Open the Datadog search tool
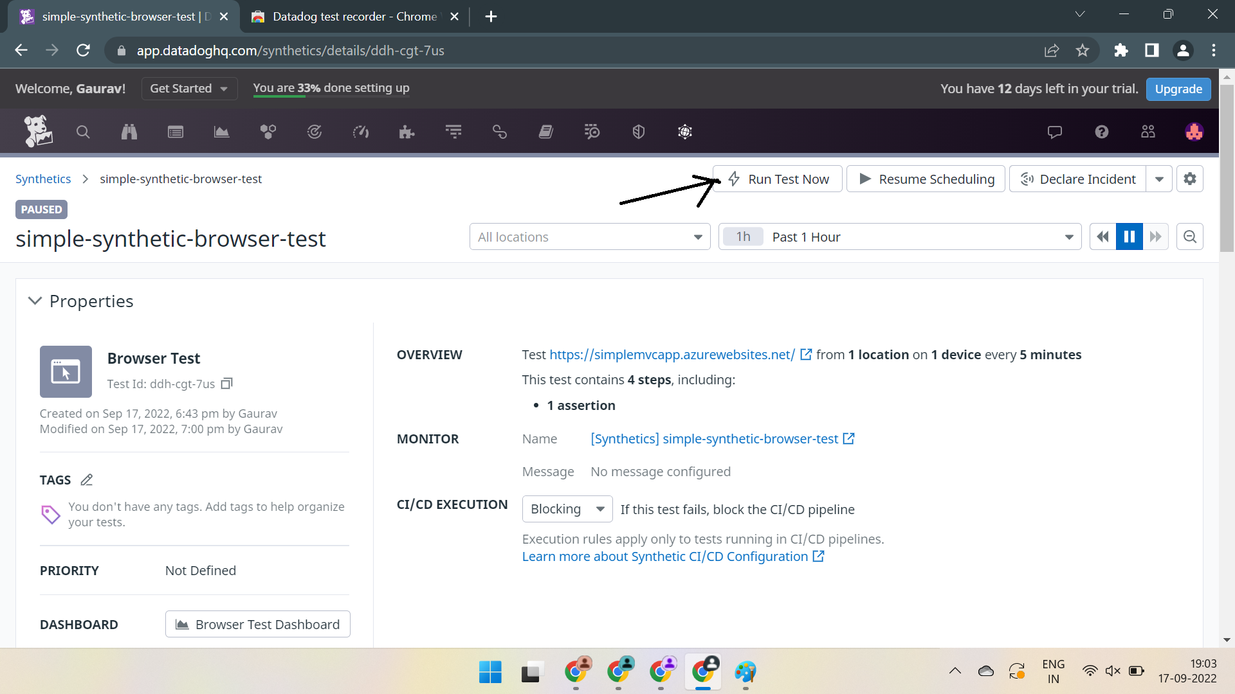The image size is (1235, 694). (x=83, y=132)
